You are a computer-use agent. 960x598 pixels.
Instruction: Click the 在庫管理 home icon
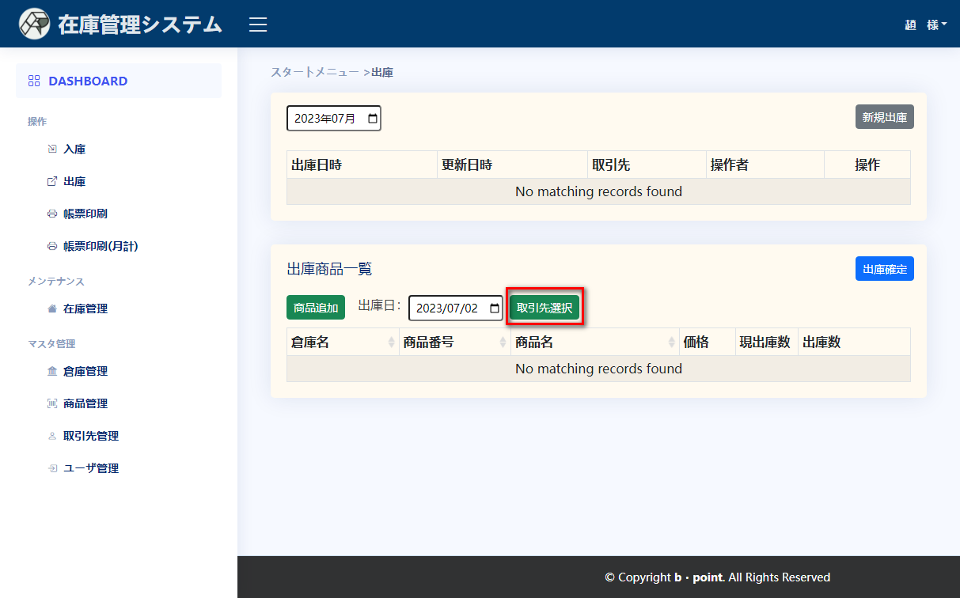52,308
